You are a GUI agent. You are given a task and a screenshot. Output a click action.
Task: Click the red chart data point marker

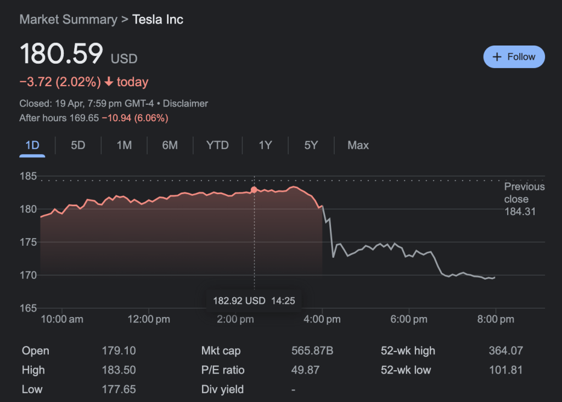pyautogui.click(x=254, y=190)
